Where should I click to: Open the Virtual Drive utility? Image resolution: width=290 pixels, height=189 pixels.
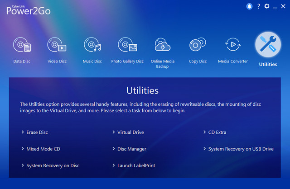[130, 132]
